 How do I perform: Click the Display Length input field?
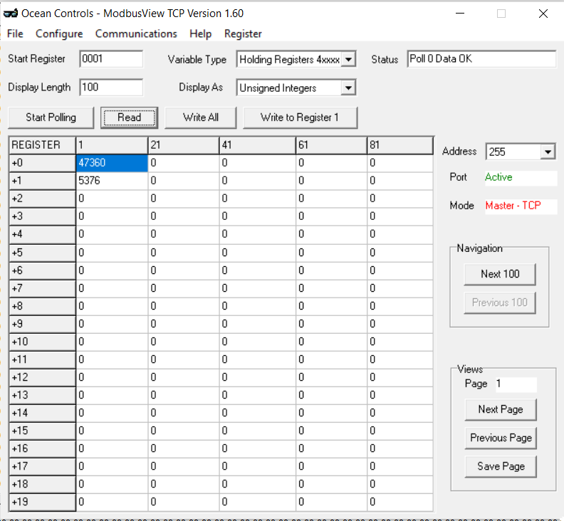point(111,88)
